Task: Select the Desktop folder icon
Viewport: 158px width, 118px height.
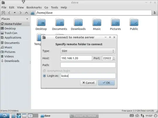Action: click(41, 22)
